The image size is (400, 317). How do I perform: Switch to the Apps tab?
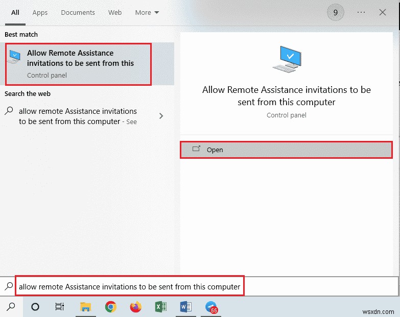pos(40,13)
